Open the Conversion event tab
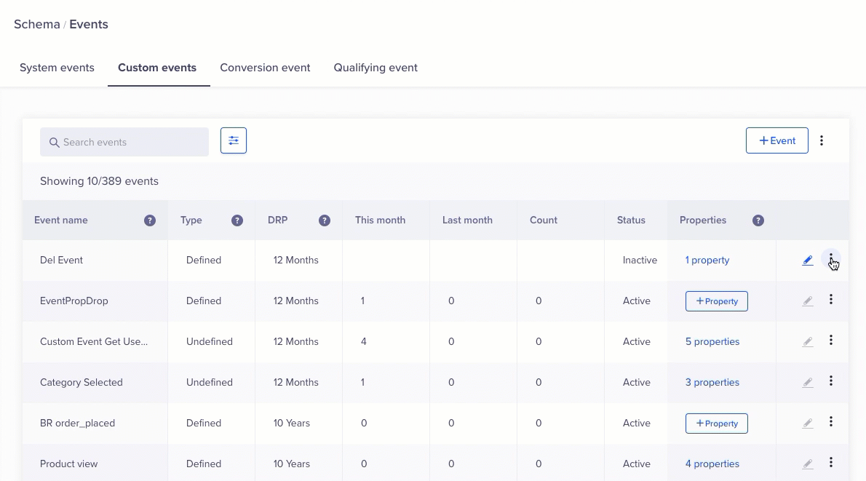 pos(265,68)
